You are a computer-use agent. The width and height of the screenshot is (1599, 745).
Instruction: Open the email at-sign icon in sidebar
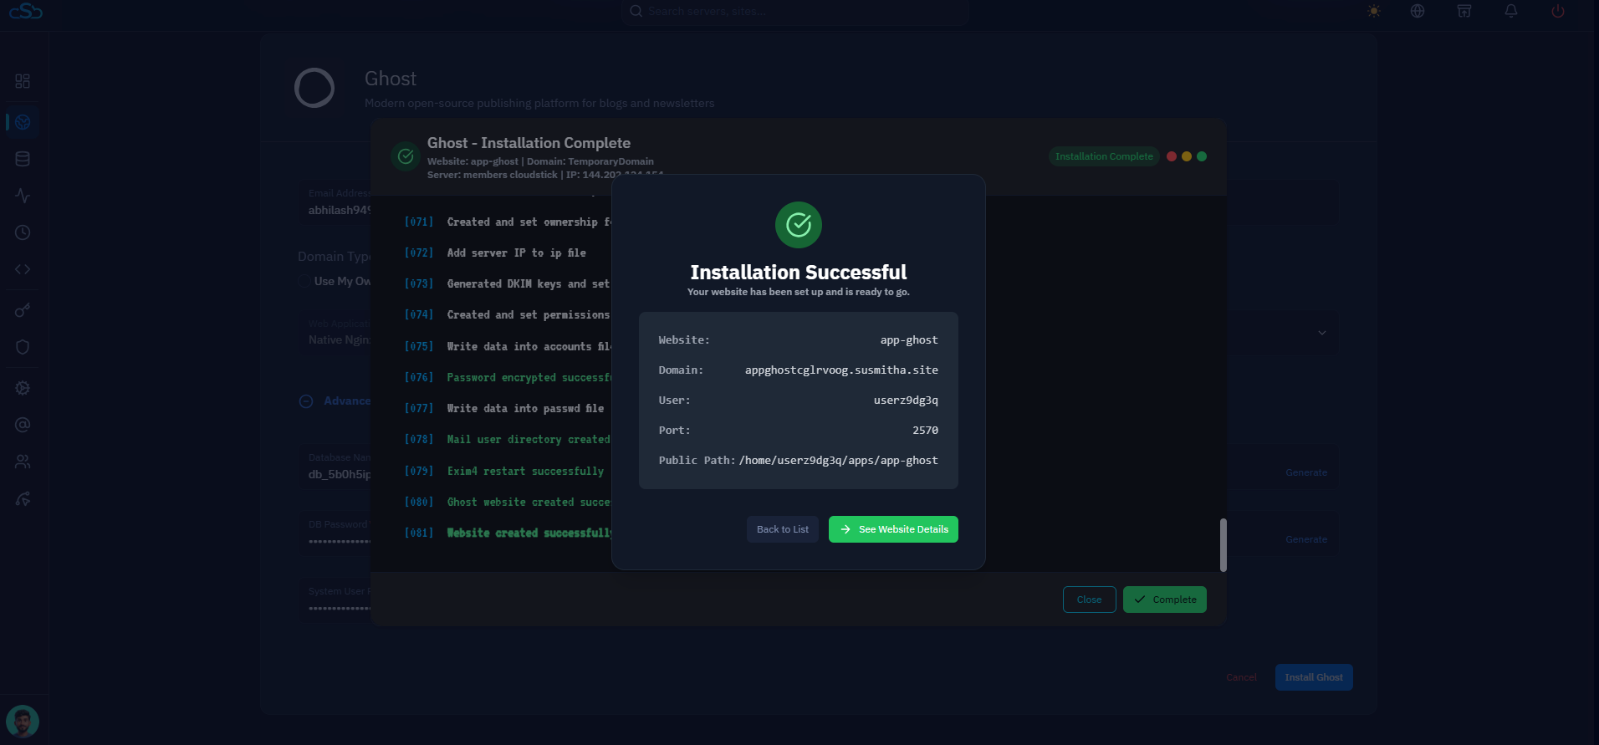tap(23, 425)
